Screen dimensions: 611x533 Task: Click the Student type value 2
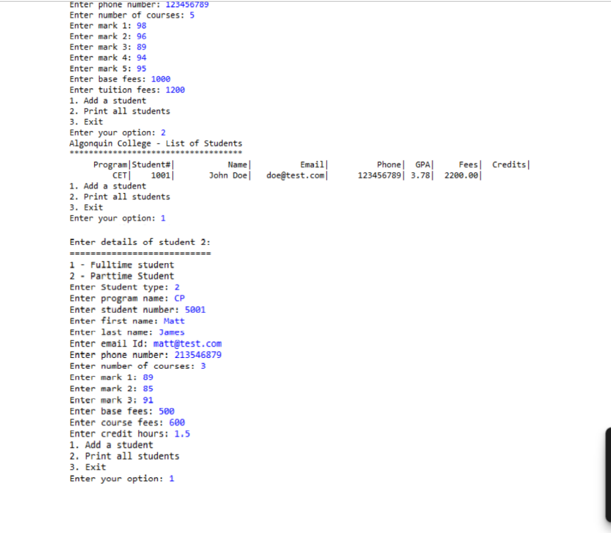pos(177,287)
